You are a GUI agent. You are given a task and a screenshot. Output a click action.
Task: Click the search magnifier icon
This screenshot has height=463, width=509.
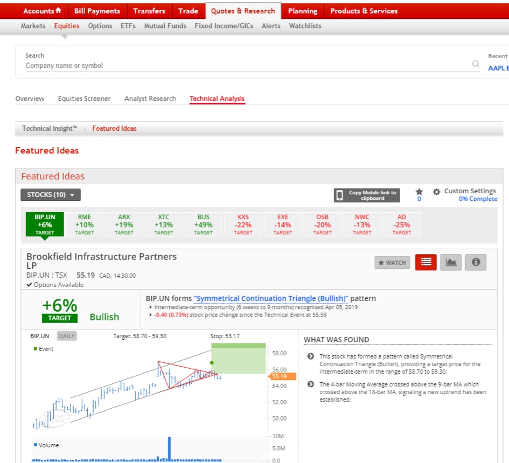(x=476, y=64)
